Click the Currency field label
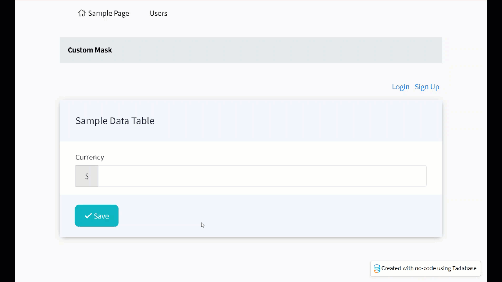The width and height of the screenshot is (502, 282). [x=90, y=157]
